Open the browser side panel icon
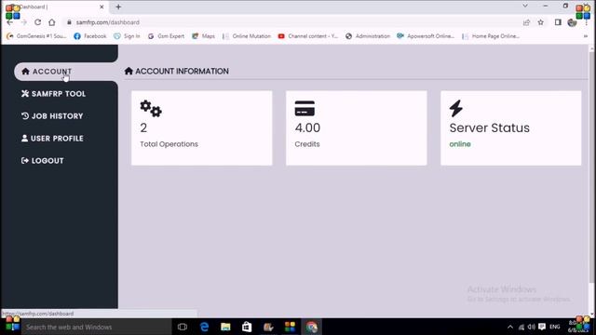The image size is (596, 335). pyautogui.click(x=558, y=22)
